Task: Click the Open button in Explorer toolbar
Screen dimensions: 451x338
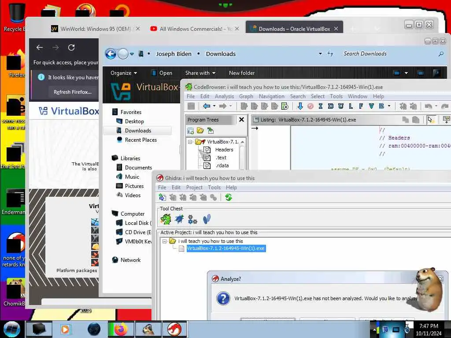Action: [x=162, y=73]
